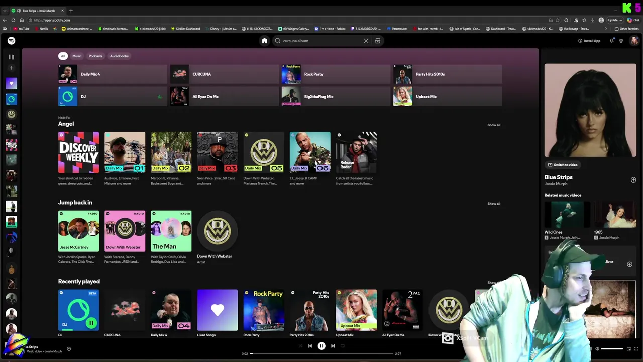The image size is (643, 362).
Task: Select the All filter chip
Action: point(63,56)
